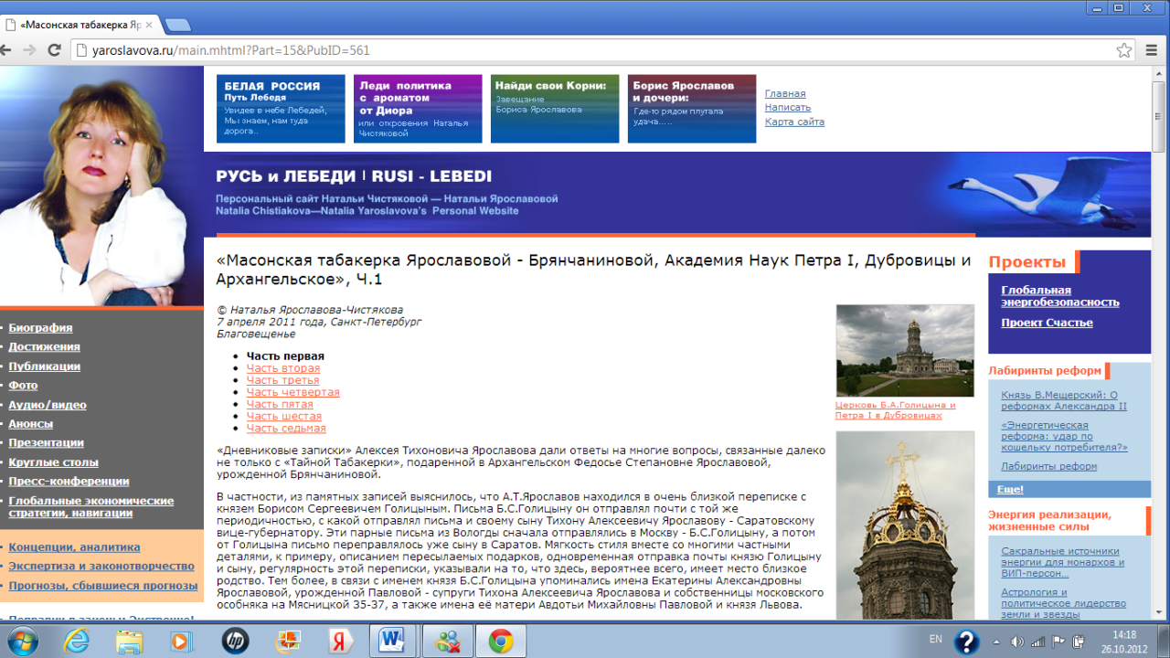Image resolution: width=1170 pixels, height=658 pixels.
Task: Open the Карта сайта link
Action: click(794, 122)
